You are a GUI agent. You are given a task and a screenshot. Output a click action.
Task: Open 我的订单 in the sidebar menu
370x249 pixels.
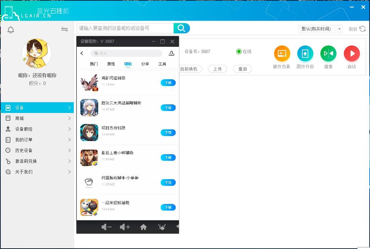(x=37, y=140)
